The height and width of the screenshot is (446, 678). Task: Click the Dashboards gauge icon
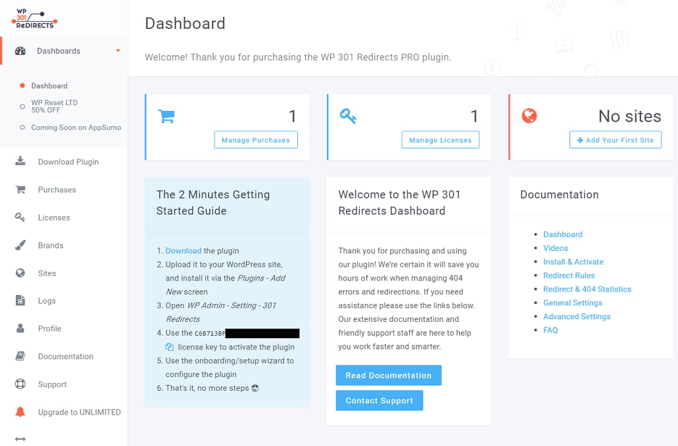(20, 51)
